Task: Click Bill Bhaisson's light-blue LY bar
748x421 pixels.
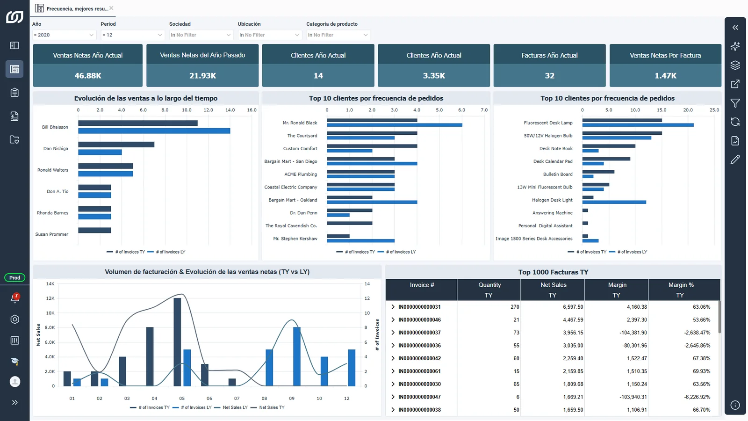Action: tap(154, 131)
